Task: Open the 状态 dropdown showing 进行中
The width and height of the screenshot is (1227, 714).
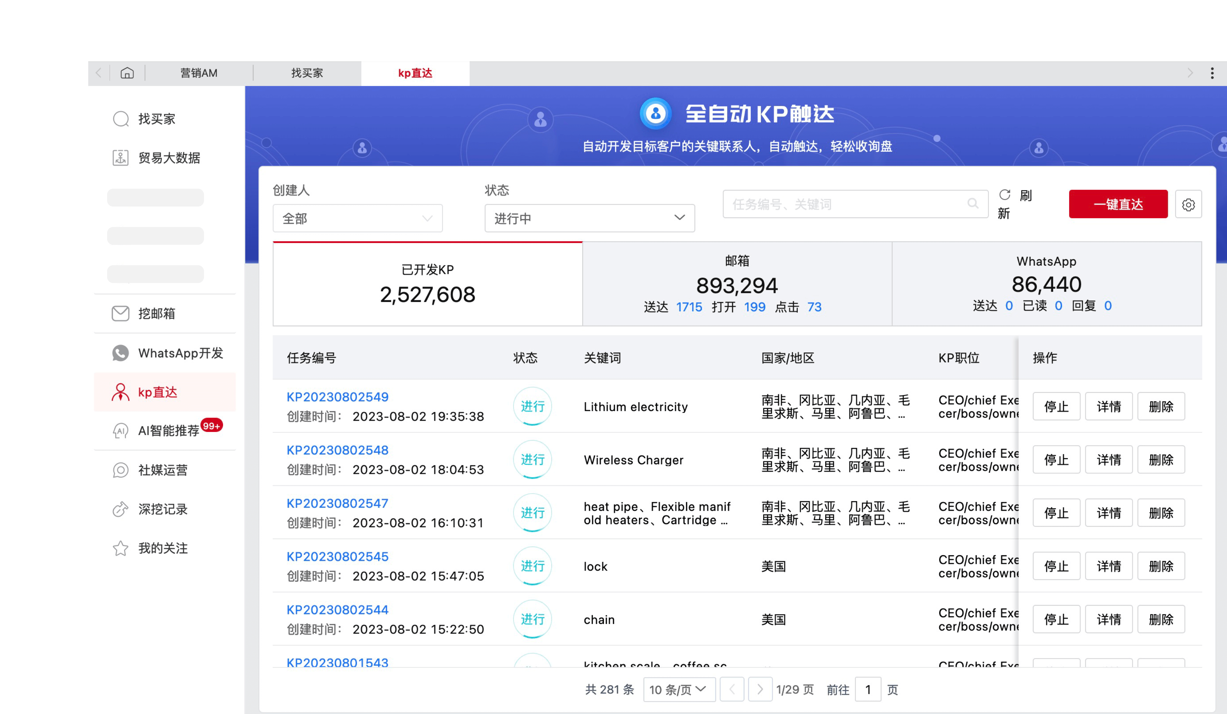Action: 589,218
